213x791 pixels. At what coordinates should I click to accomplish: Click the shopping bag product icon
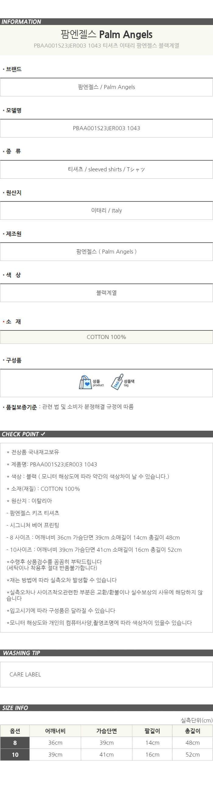point(86,383)
